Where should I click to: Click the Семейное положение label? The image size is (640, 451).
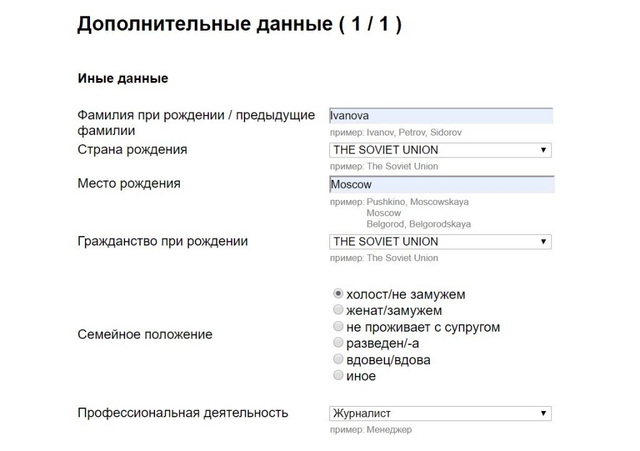click(145, 335)
